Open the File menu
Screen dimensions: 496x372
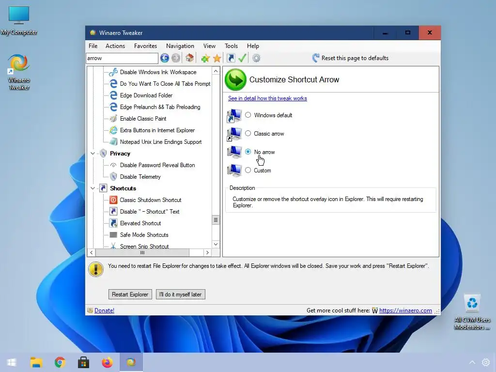coord(93,46)
